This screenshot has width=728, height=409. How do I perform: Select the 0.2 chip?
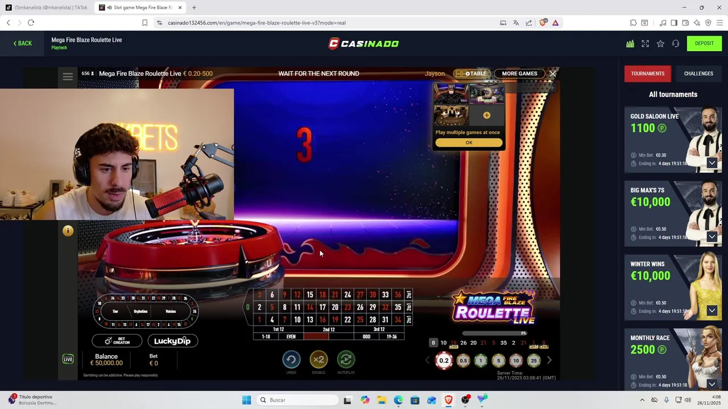[444, 360]
